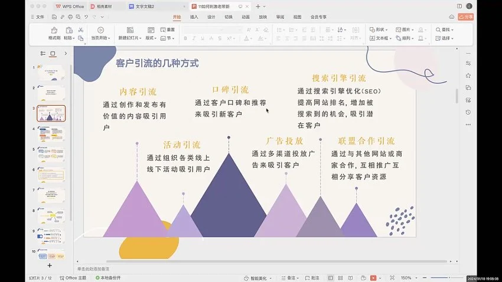The width and height of the screenshot is (502, 282).
Task: Click the Cut scissors icon
Action: click(x=81, y=29)
